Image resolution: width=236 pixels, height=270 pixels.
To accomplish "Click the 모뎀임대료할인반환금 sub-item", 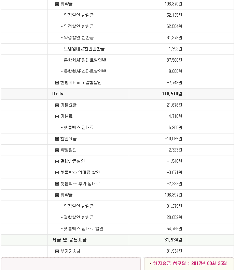I will [84, 49].
